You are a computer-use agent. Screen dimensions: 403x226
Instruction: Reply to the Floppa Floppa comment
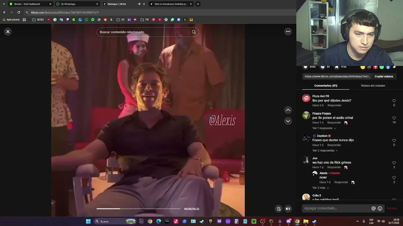pos(334,123)
